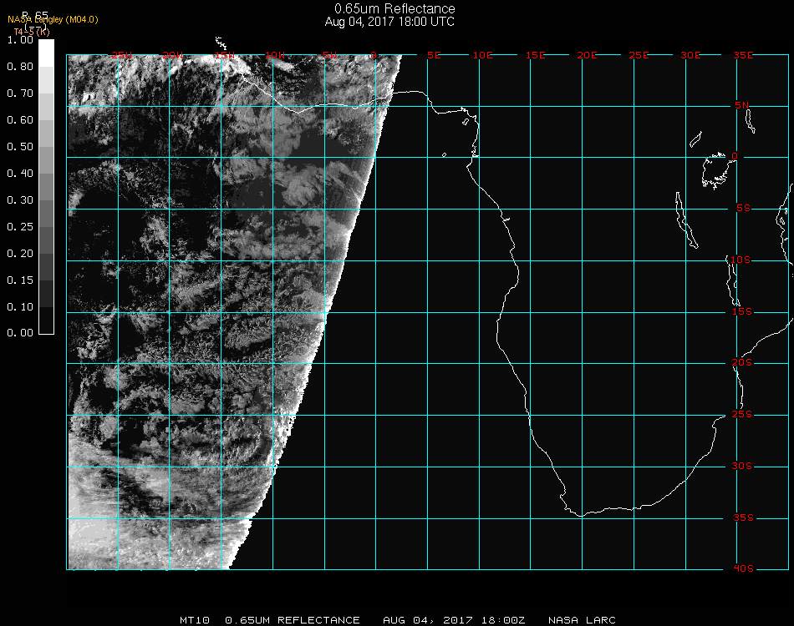Click the 1.00 colorbar scale value
The height and width of the screenshot is (626, 794).
coord(20,40)
